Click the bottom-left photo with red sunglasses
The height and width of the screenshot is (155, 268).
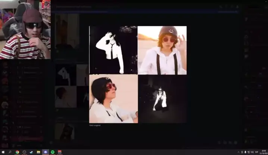113,99
